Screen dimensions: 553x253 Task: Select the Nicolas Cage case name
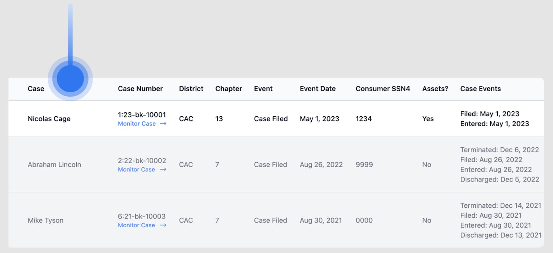[49, 119]
